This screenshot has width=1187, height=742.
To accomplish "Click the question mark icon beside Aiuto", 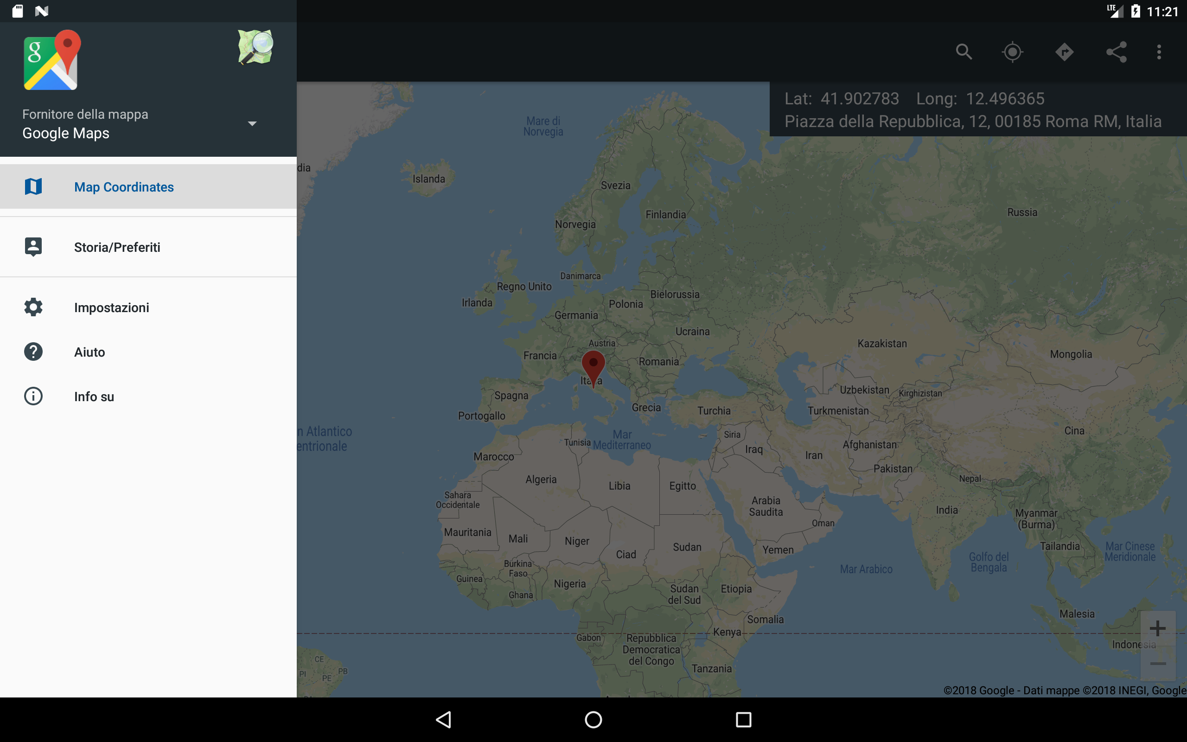I will 33,352.
